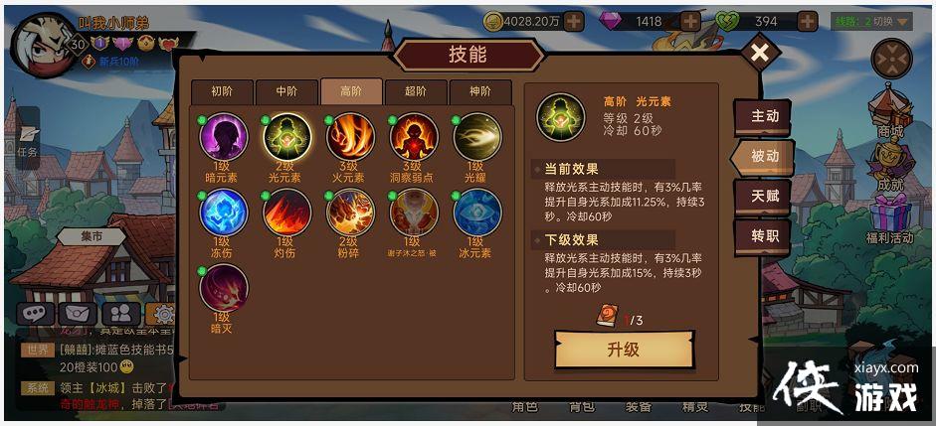
Task: Select the 冰元素 skill icon
Action: pyautogui.click(x=477, y=213)
